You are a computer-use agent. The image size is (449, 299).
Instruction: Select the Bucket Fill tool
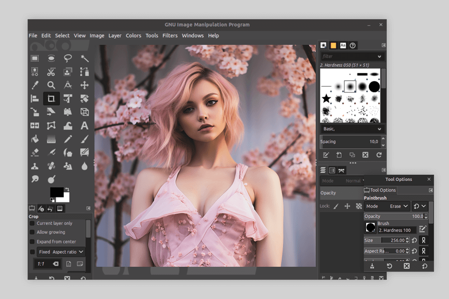point(35,139)
